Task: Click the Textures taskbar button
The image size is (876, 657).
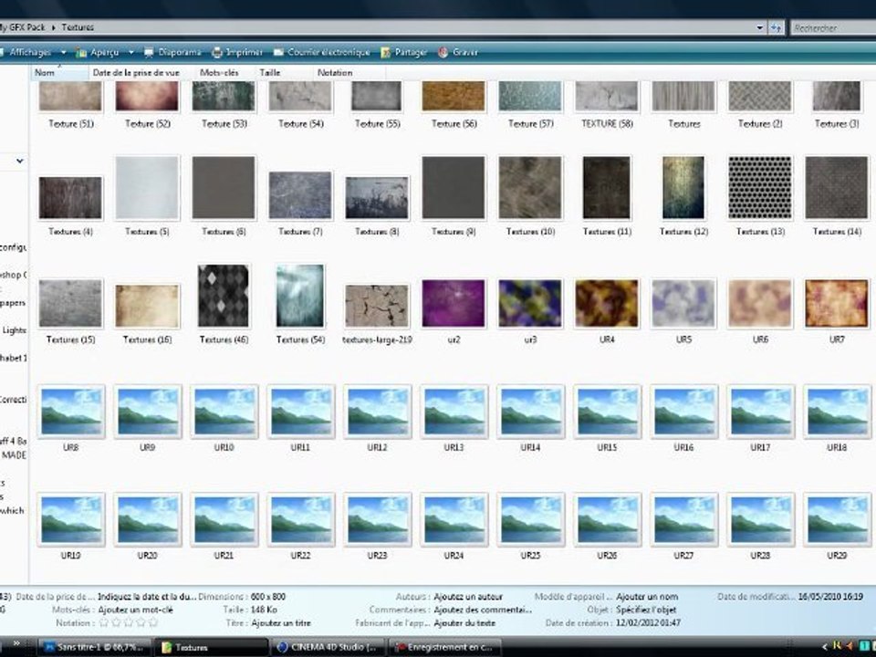Action: (x=211, y=647)
